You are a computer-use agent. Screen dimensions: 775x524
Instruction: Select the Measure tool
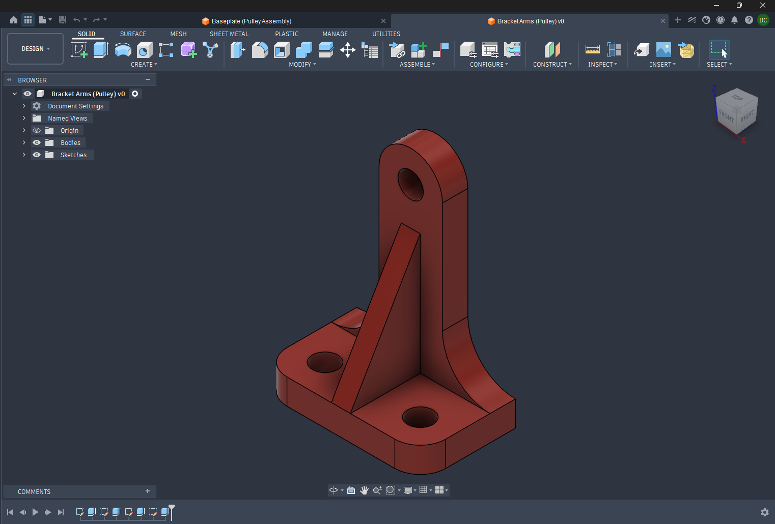pyautogui.click(x=592, y=50)
